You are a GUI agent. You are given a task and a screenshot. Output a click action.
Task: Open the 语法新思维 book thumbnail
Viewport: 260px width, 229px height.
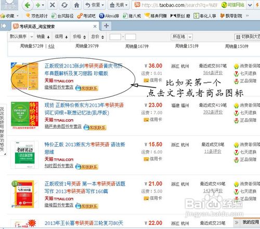(x=24, y=155)
